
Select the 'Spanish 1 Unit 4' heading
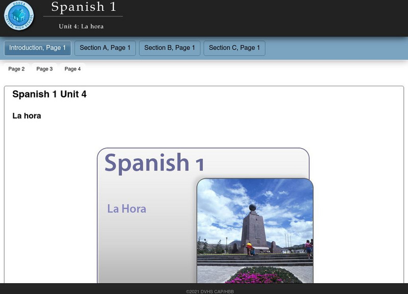[49, 94]
